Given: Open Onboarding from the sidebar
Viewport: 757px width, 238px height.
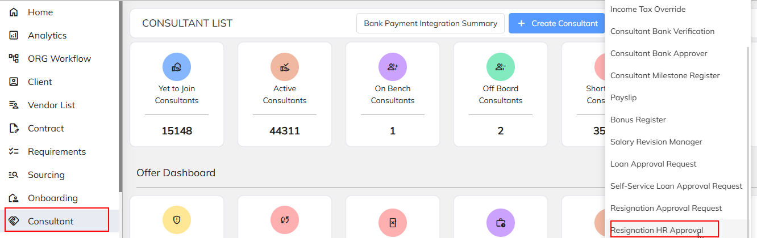Looking at the screenshot, I should 52,198.
